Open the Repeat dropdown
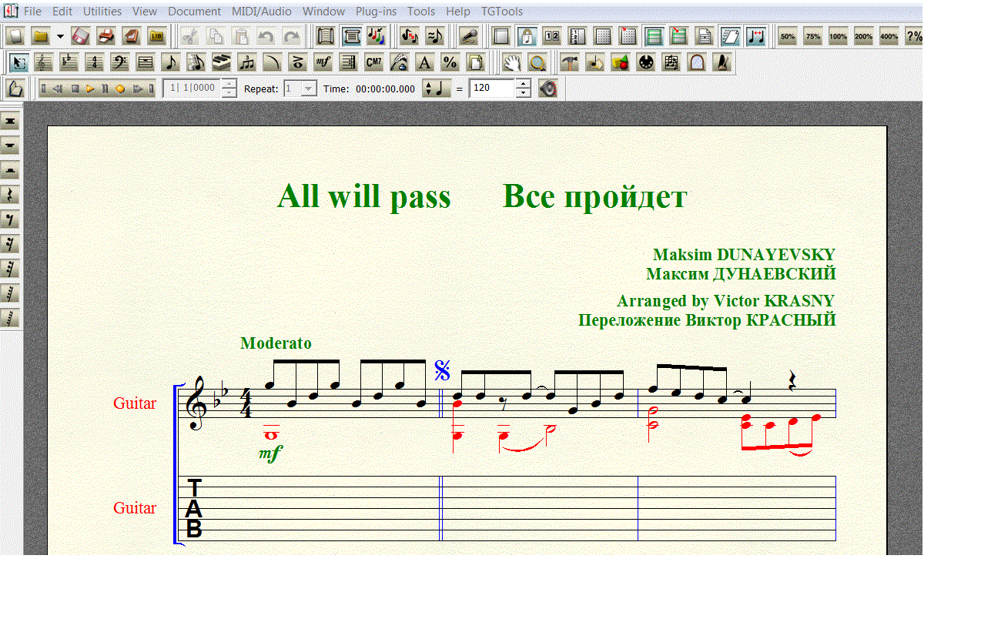The height and width of the screenshot is (629, 981). [x=309, y=89]
